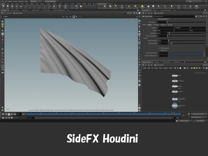Viewport: 208px width, 156px height.
Task: Select the Circle shelf tool
Action: pos(34,7)
